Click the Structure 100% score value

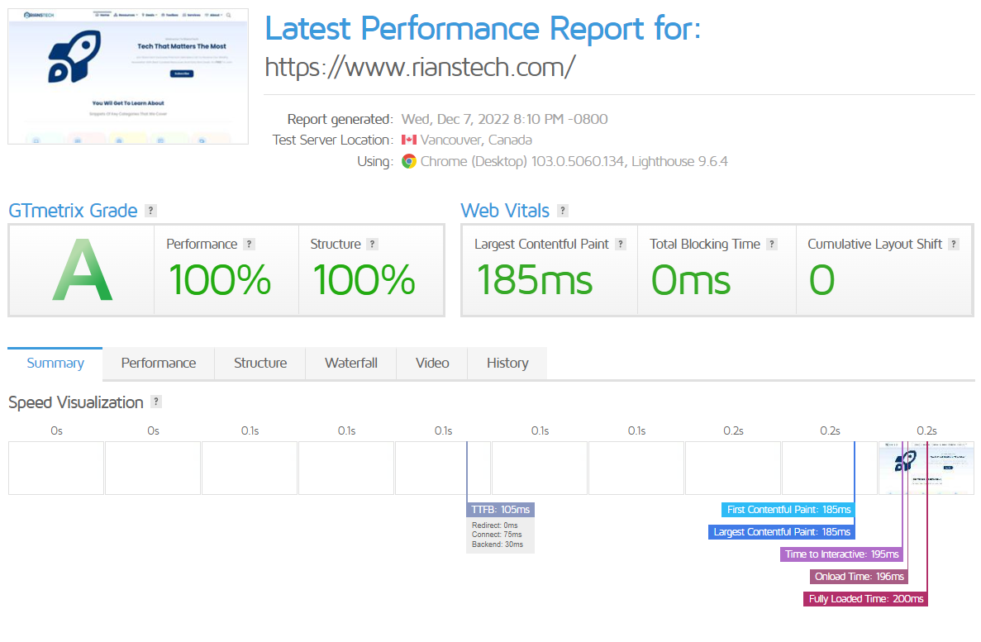point(364,280)
